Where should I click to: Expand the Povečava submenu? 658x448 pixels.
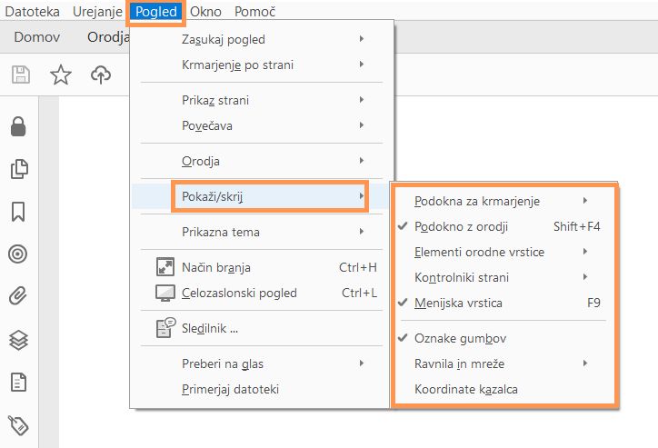(x=207, y=125)
